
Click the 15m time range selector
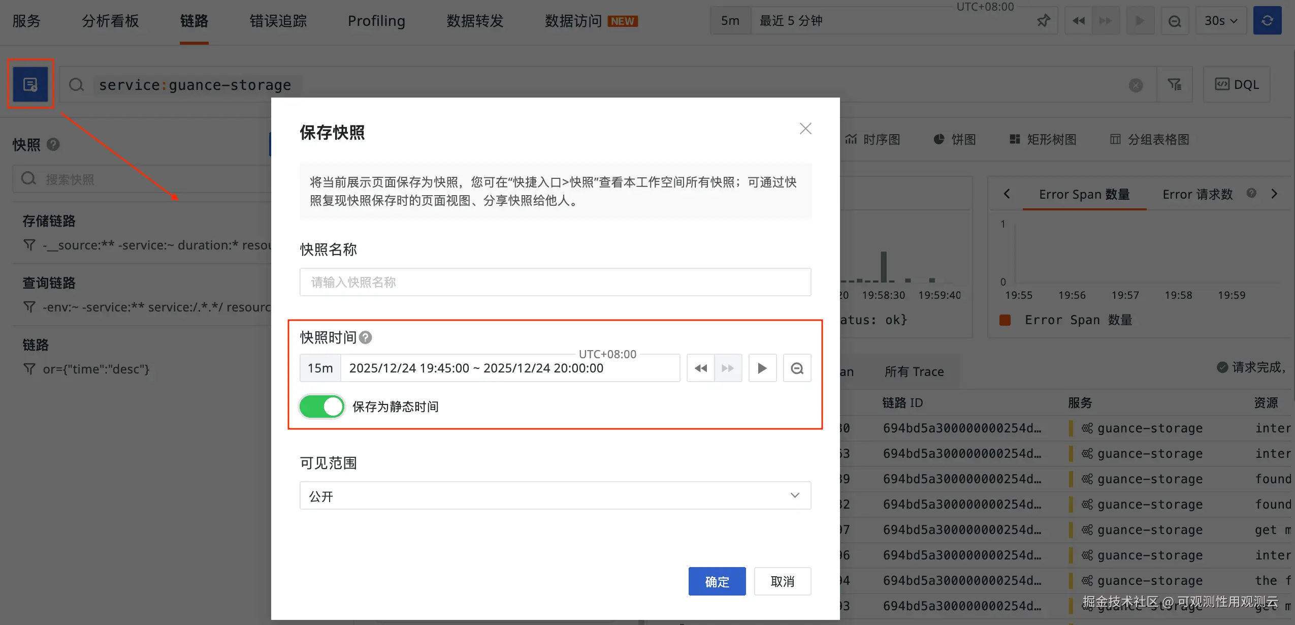320,368
